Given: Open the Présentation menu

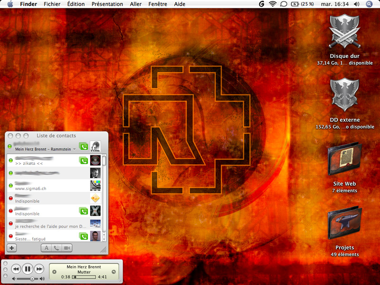Looking at the screenshot, I should [x=107, y=4].
